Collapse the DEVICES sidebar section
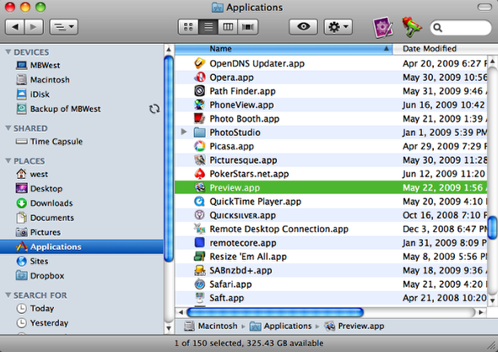Image resolution: width=498 pixels, height=352 pixels. coord(8,51)
